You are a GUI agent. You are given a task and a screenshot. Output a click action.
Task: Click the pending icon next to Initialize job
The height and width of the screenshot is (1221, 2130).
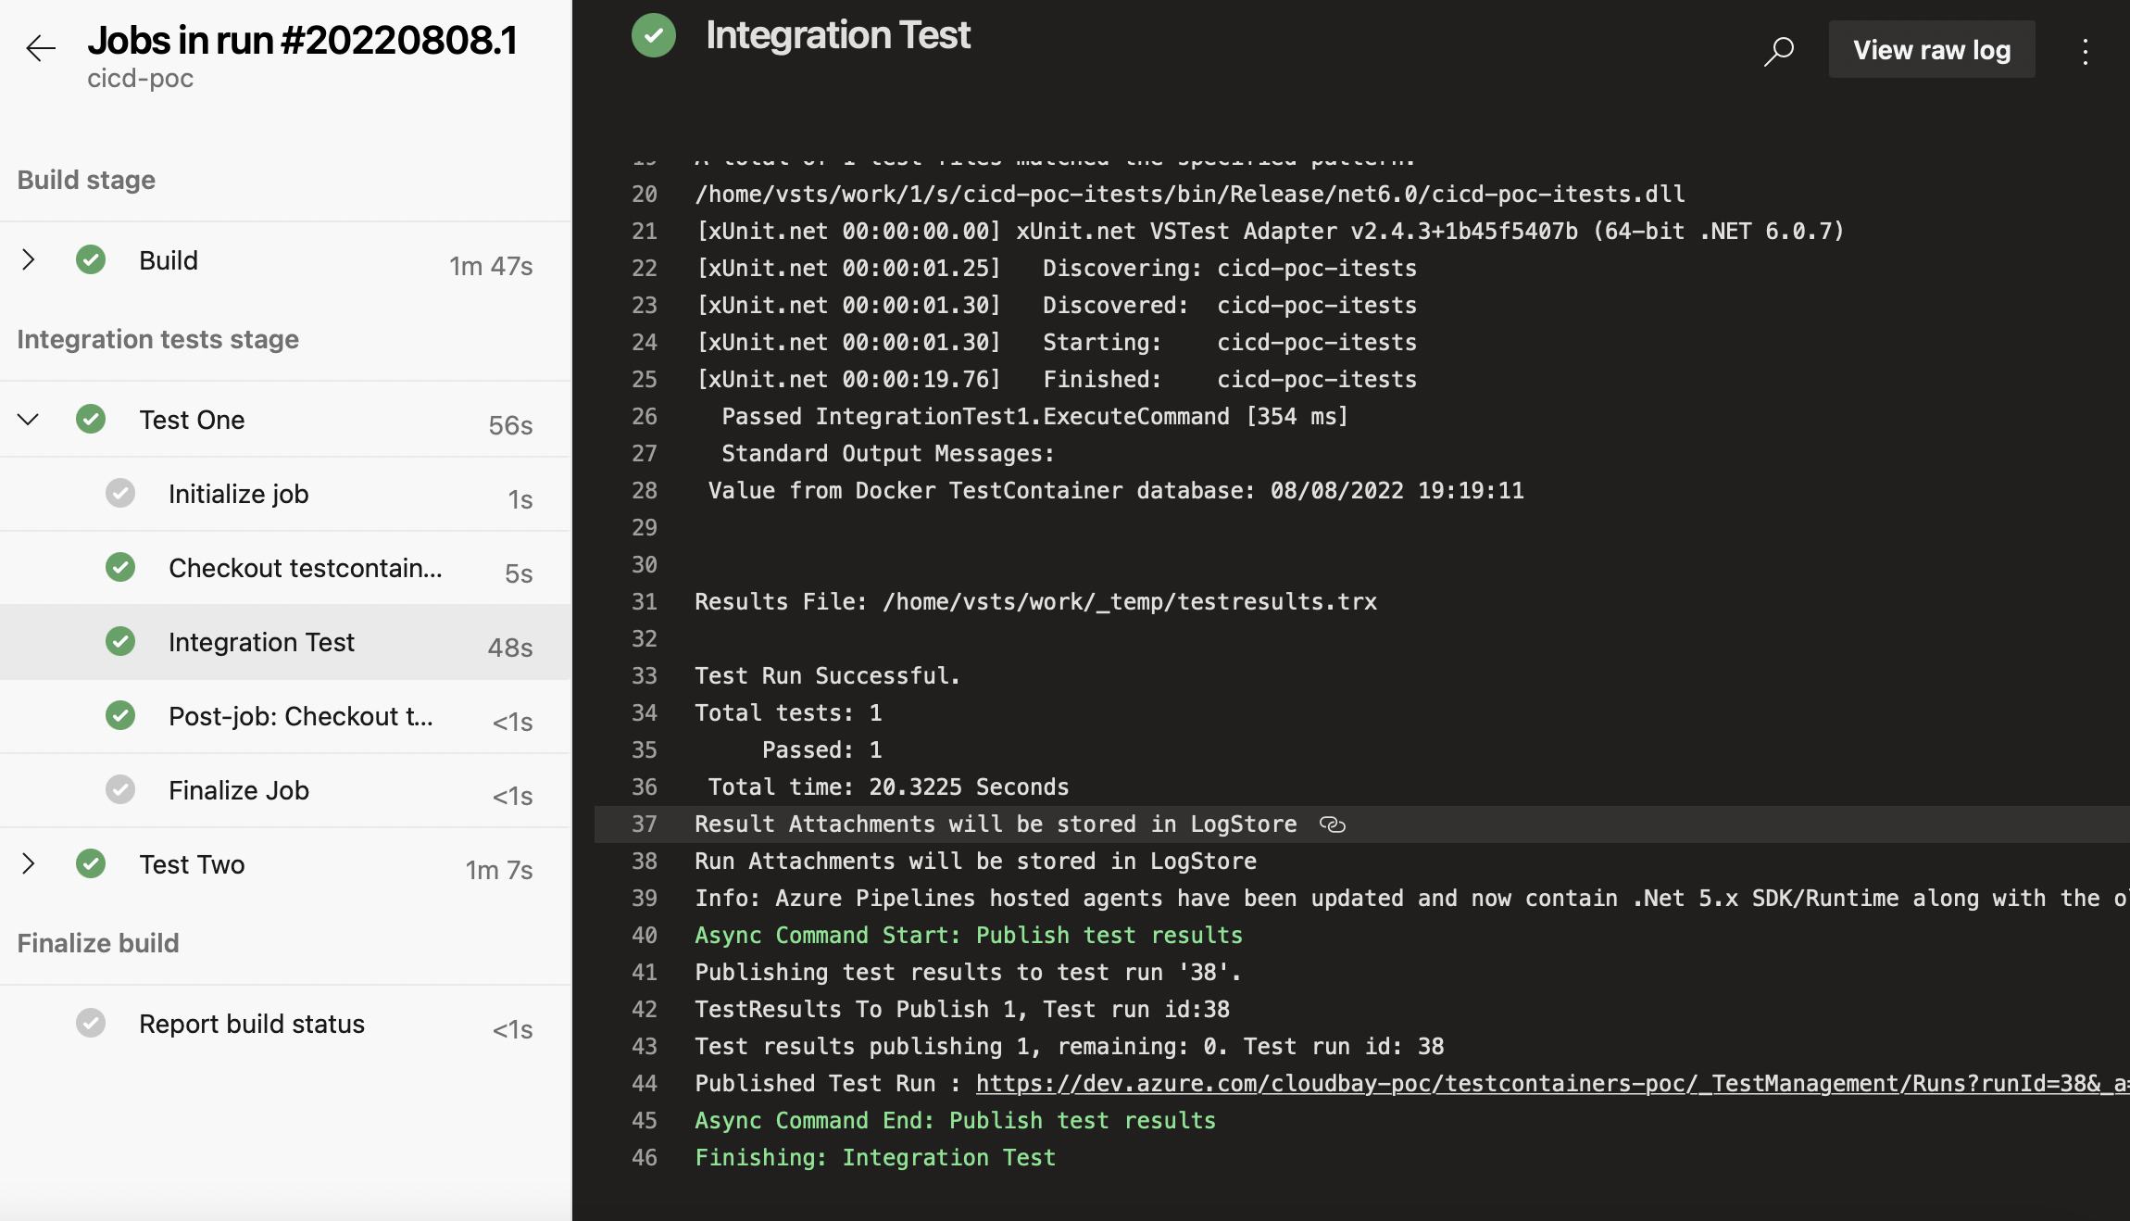tap(120, 493)
